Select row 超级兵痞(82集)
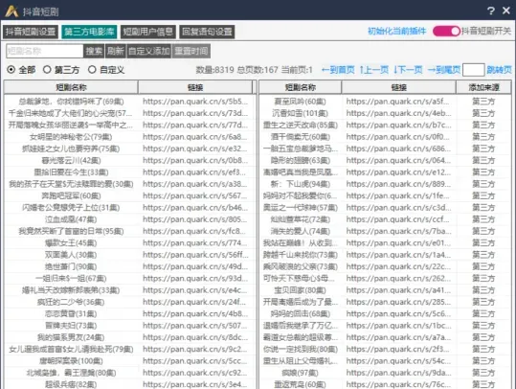 pyautogui.click(x=71, y=384)
